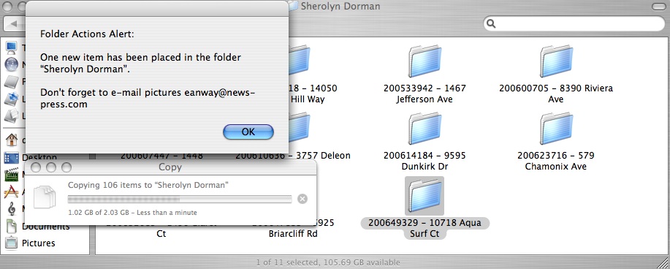Click the Riviera Ave label text
The width and height of the screenshot is (670, 269).
click(x=556, y=94)
